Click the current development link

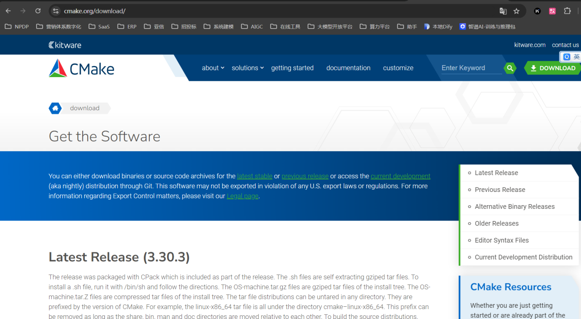tap(400, 176)
